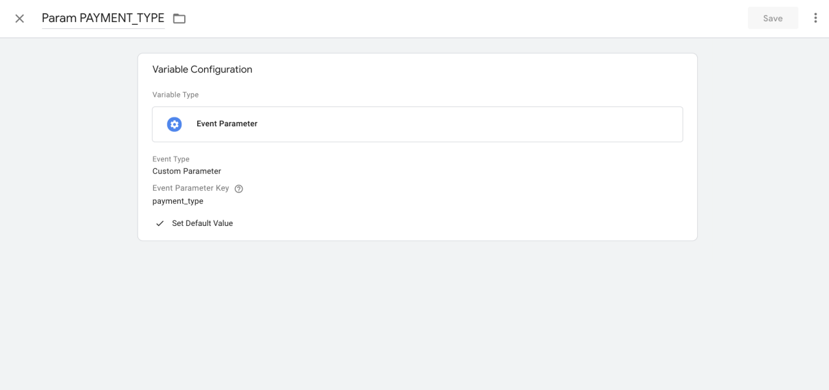Click the Variable Configuration heading
The height and width of the screenshot is (390, 829).
(202, 69)
